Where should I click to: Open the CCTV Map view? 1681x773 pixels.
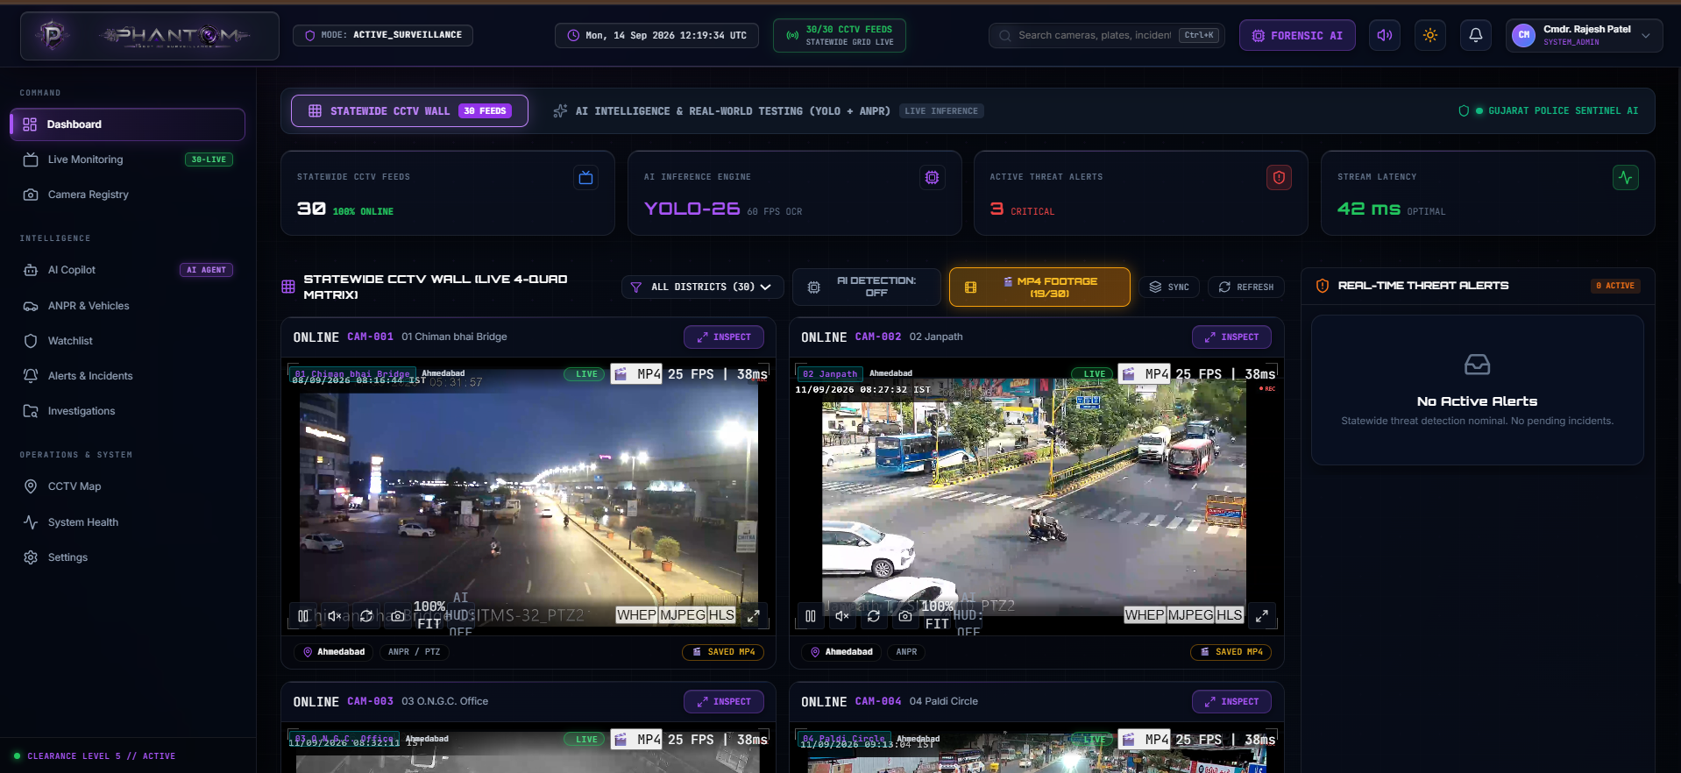click(x=127, y=486)
